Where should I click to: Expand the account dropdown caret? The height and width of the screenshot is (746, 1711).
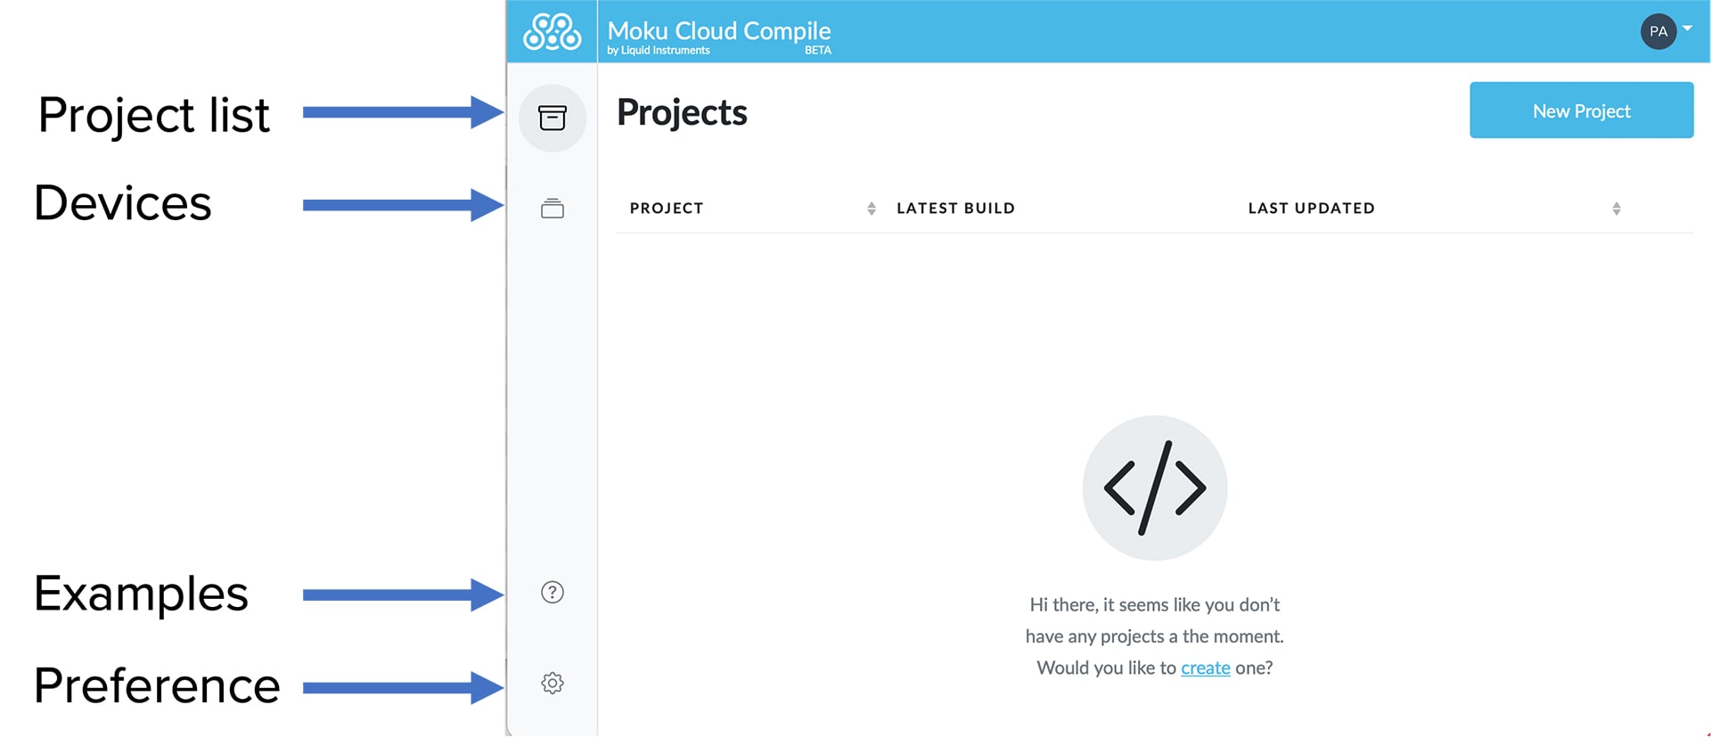click(1687, 29)
